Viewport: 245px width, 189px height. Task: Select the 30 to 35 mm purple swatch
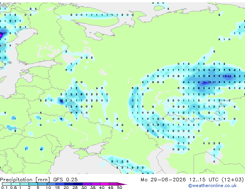(x=87, y=184)
